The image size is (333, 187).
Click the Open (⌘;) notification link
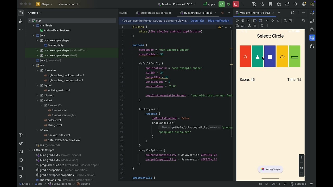tap(197, 21)
